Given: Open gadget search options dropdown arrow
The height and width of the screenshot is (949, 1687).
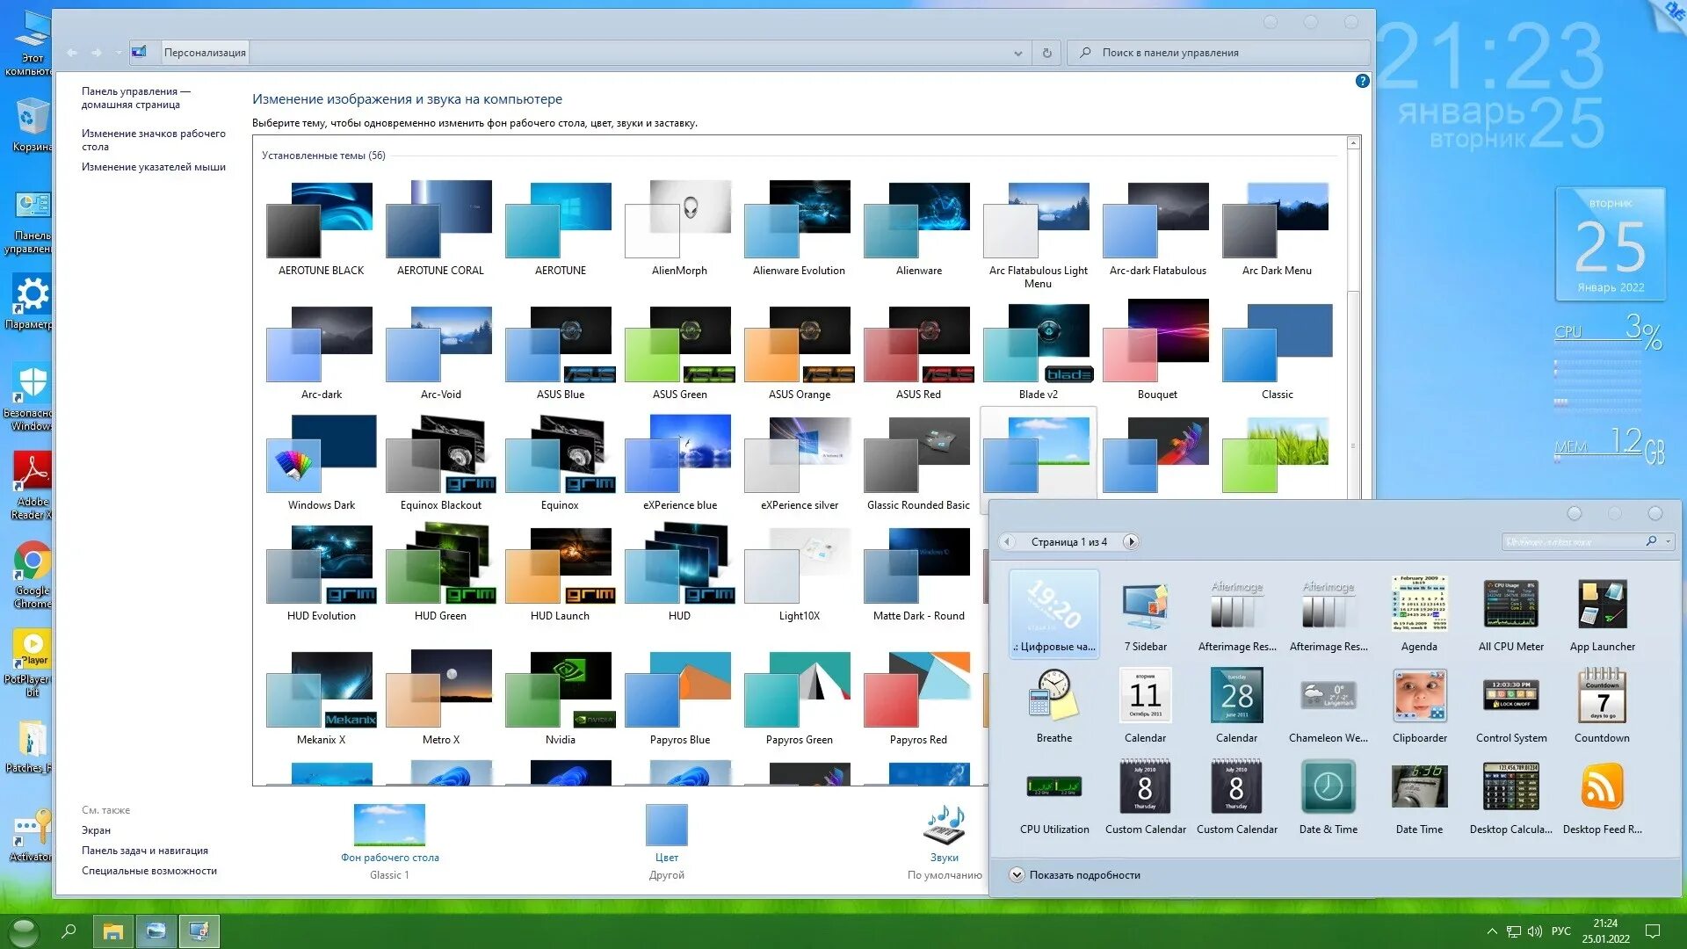Looking at the screenshot, I should point(1668,542).
